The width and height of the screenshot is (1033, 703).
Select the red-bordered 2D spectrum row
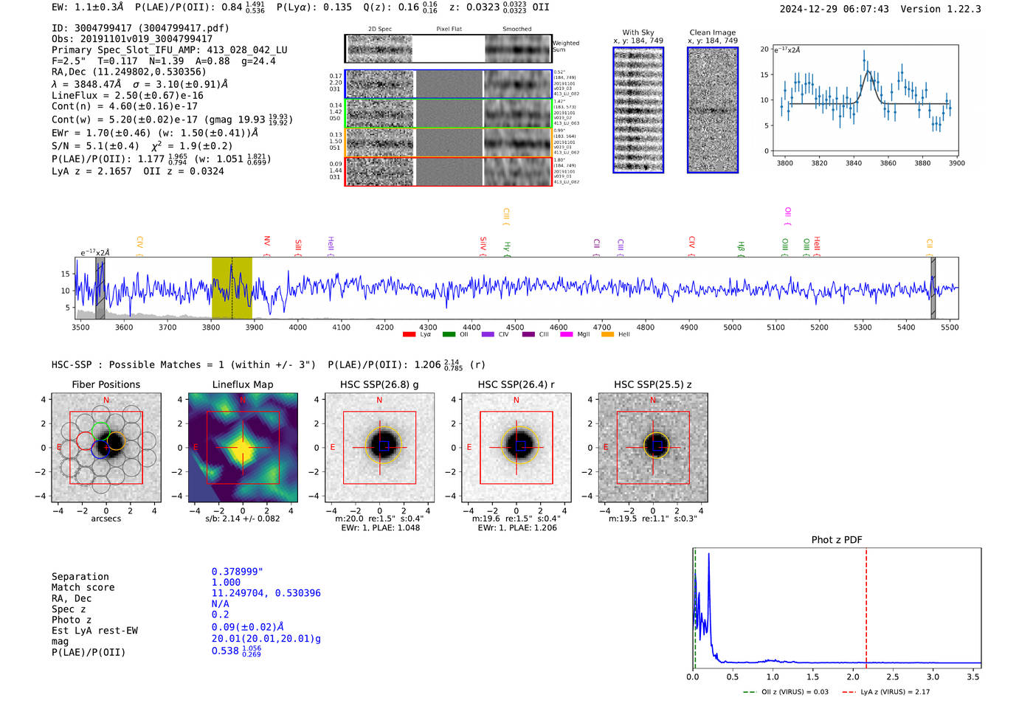point(448,171)
